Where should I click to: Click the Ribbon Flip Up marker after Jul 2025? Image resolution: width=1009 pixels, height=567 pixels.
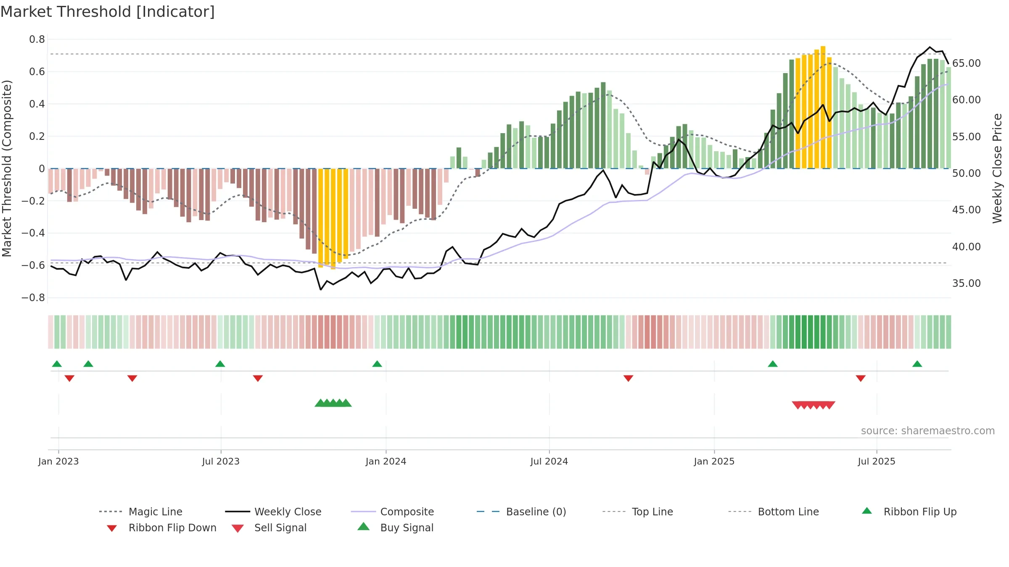917,364
